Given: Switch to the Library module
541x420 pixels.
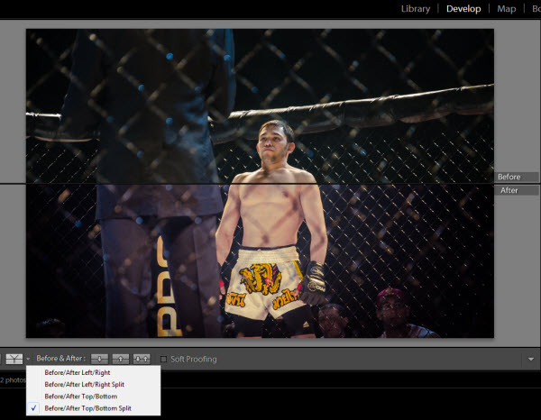Looking at the screenshot, I should tap(416, 9).
